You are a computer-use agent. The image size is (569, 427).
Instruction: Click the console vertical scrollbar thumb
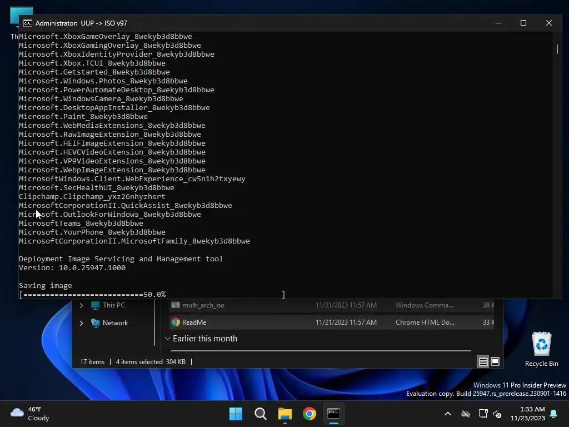557,49
